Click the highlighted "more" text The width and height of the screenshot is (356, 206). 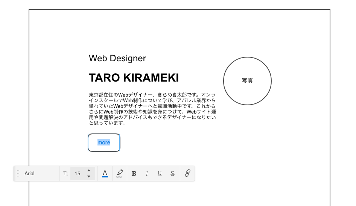104,142
